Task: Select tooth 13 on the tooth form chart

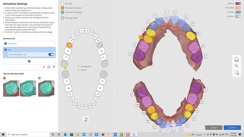Action: [x=74, y=37]
